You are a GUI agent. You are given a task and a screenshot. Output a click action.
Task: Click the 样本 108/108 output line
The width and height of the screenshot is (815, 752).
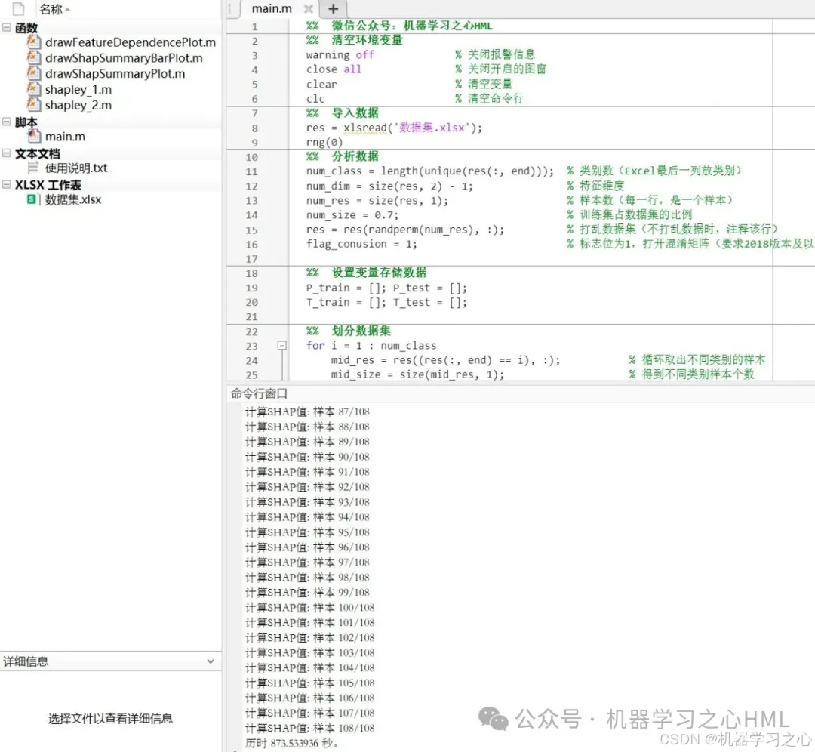310,728
